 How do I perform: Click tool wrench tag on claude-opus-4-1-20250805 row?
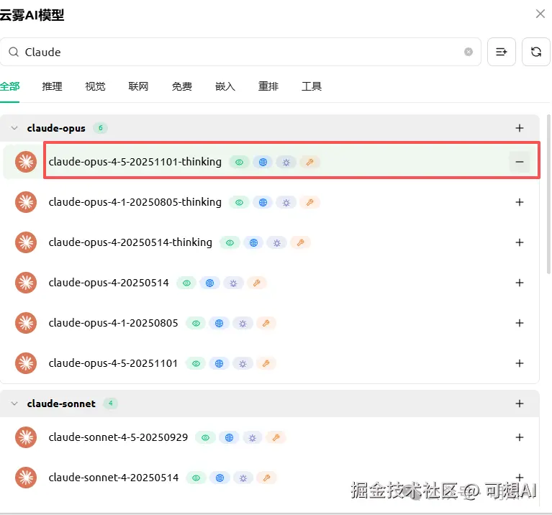(266, 323)
